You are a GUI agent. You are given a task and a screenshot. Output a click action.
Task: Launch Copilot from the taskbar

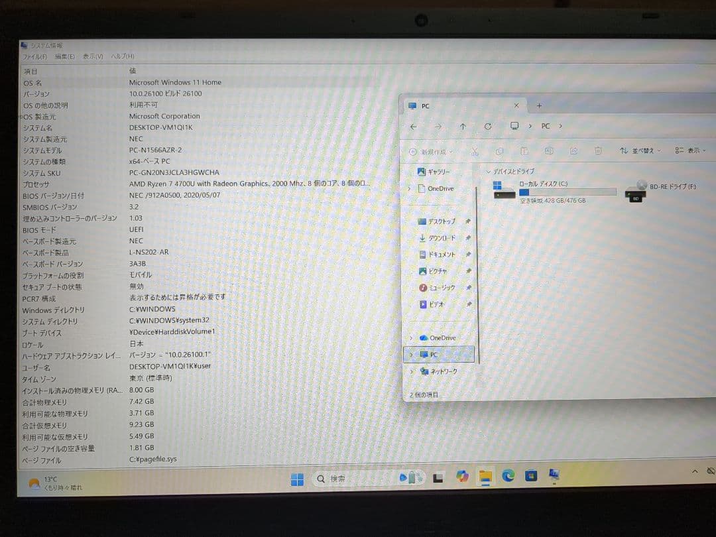tap(461, 478)
